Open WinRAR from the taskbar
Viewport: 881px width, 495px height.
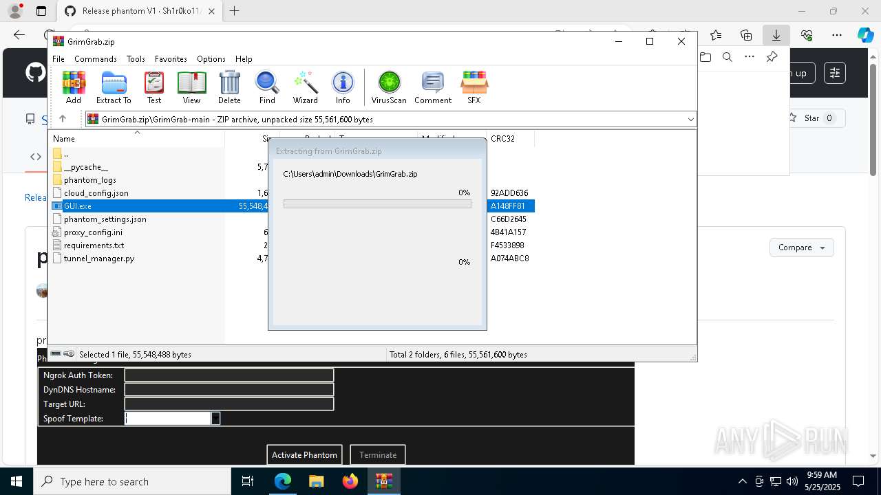pyautogui.click(x=384, y=481)
